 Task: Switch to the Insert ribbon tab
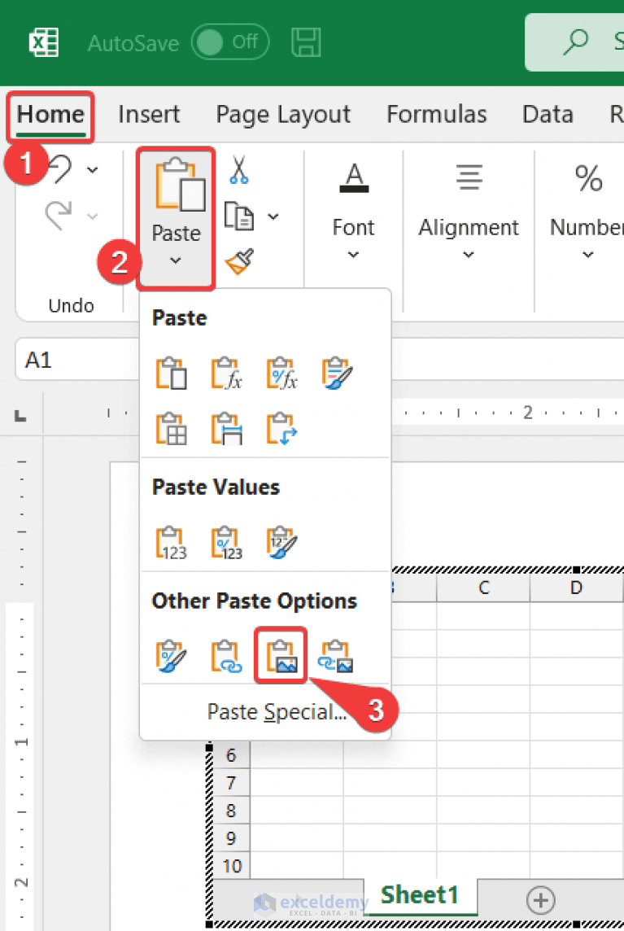(149, 114)
